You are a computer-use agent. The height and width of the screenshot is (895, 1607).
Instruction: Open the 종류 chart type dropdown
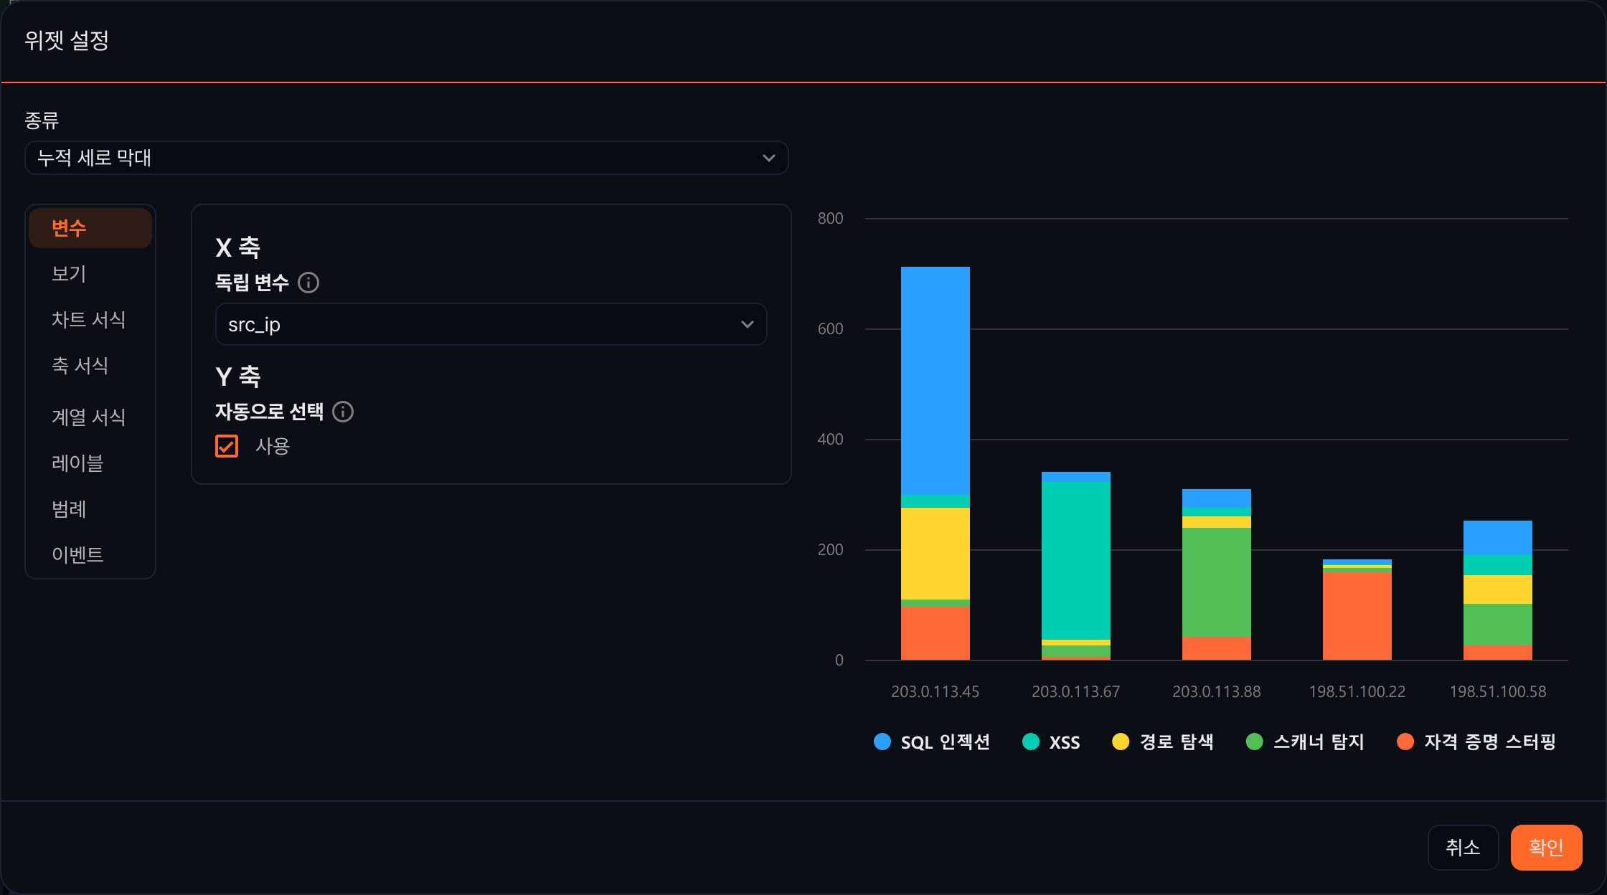[407, 158]
